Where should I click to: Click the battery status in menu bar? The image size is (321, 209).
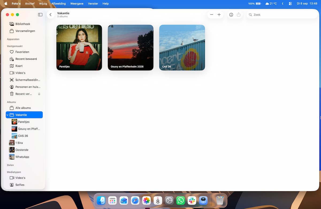tap(254, 3)
